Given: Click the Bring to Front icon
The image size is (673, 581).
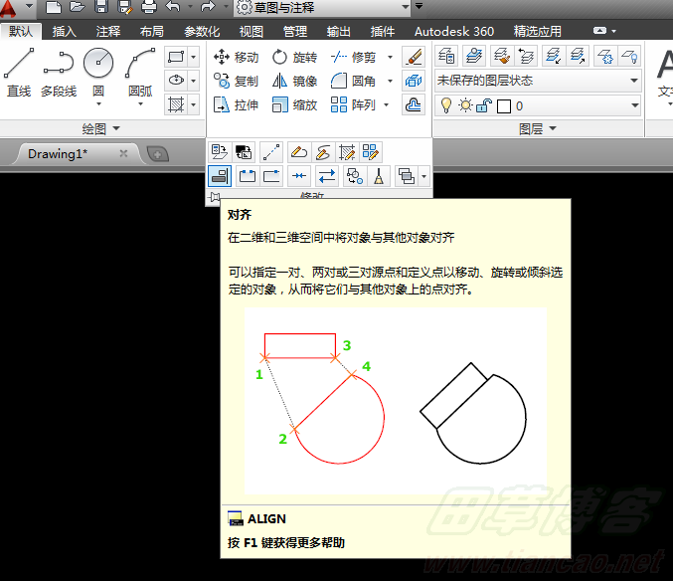Looking at the screenshot, I should coord(406,176).
